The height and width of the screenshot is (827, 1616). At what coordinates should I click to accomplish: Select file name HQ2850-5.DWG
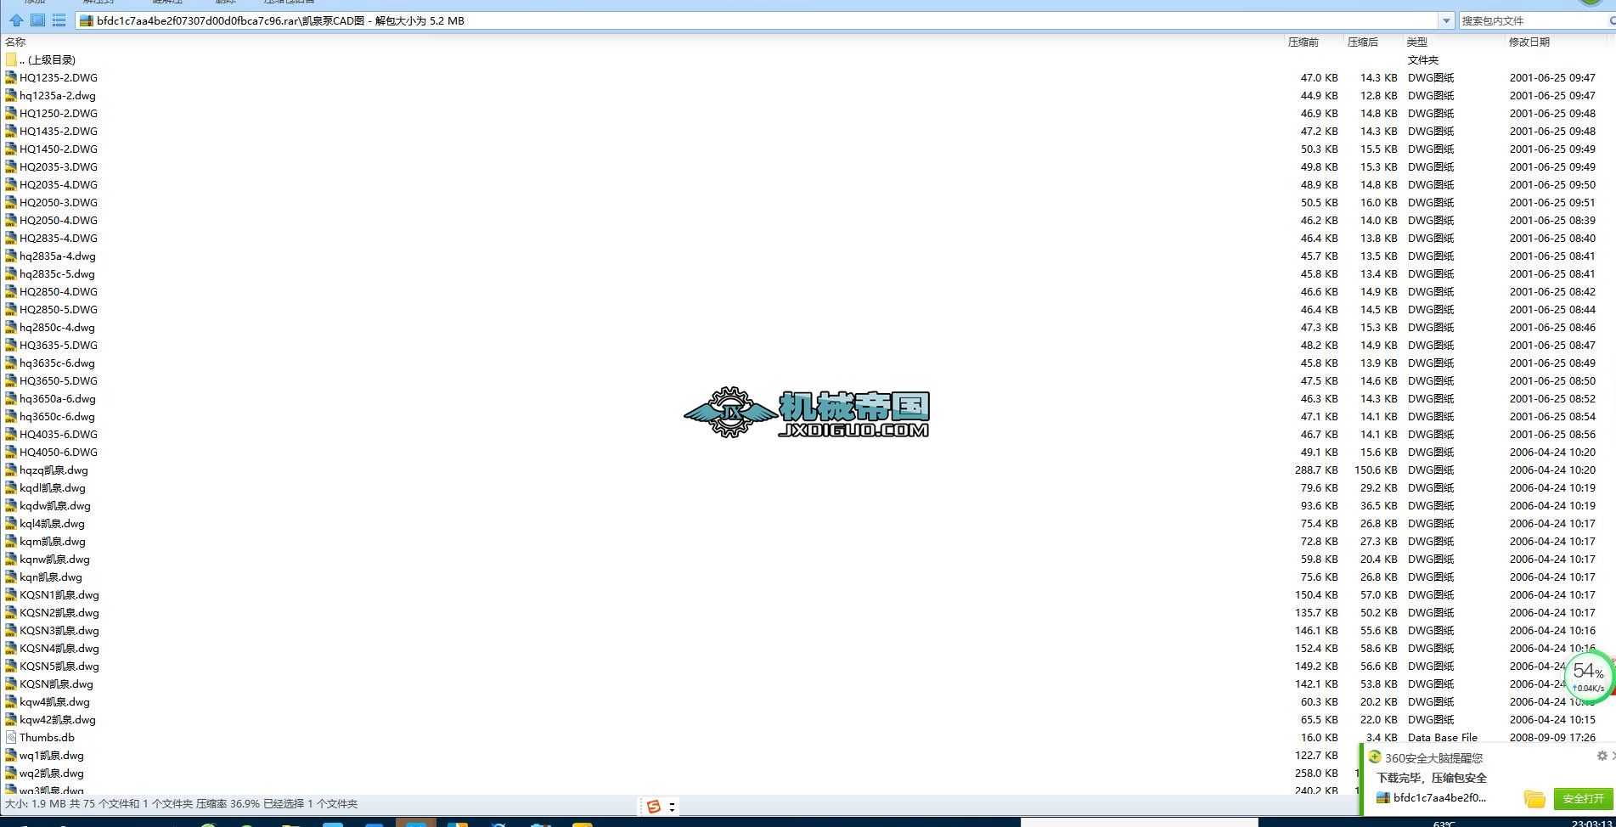(59, 309)
